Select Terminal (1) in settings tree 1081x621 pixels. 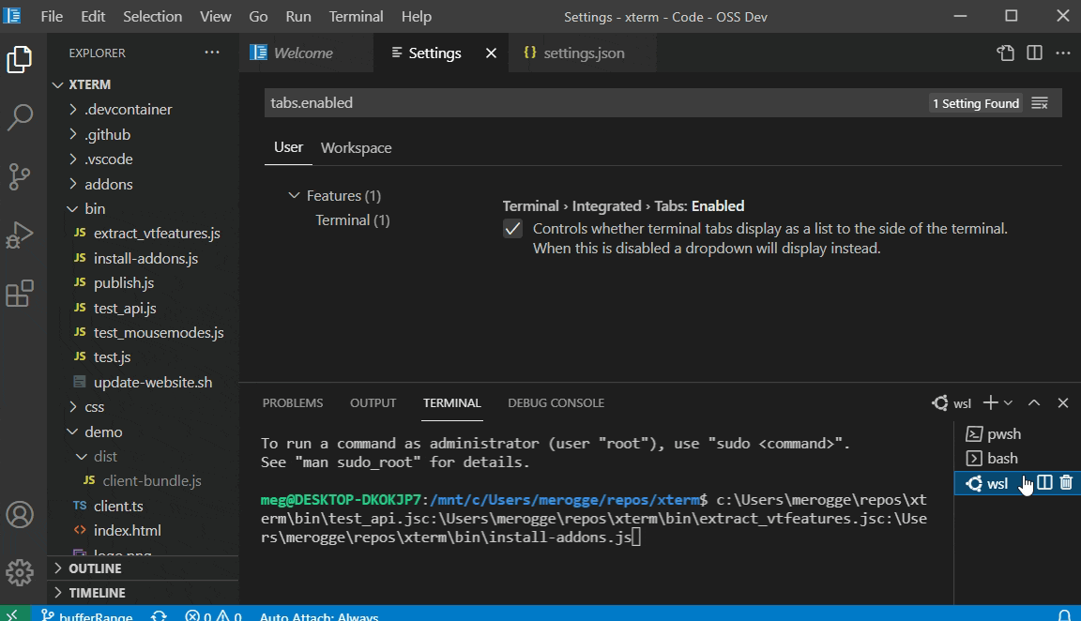click(x=352, y=220)
